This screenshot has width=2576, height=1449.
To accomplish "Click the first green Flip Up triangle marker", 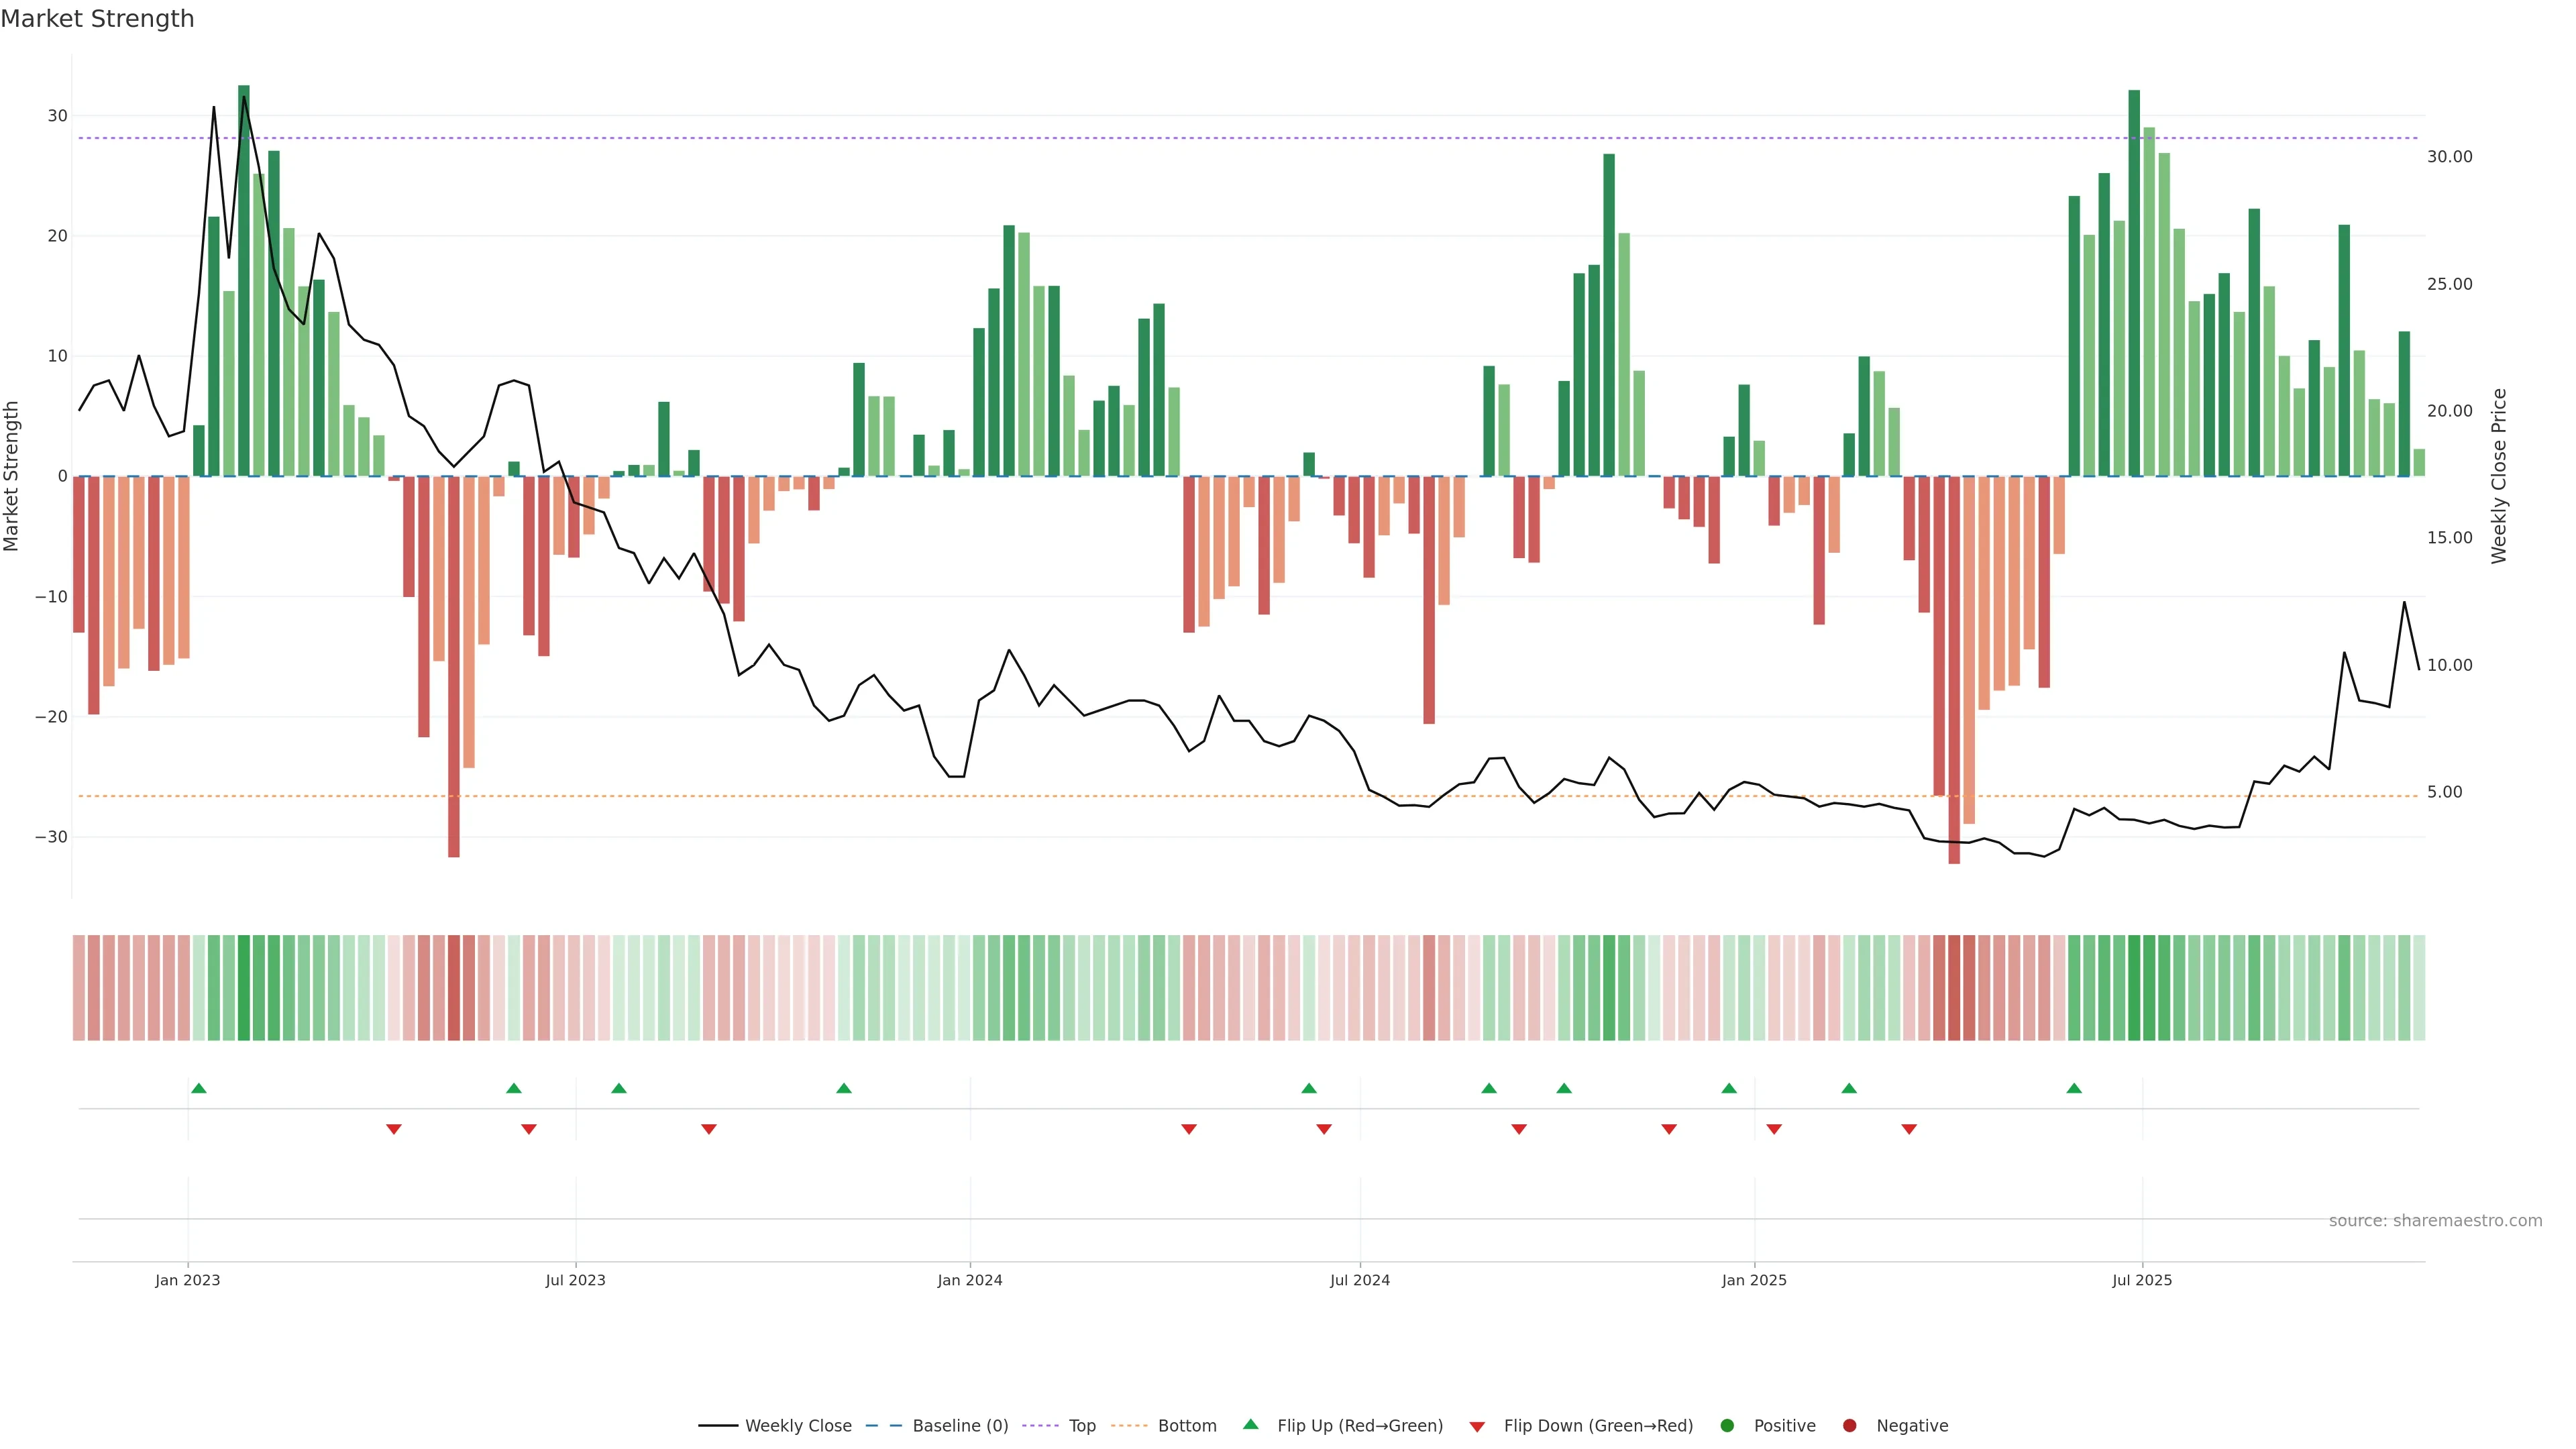I will point(199,1088).
